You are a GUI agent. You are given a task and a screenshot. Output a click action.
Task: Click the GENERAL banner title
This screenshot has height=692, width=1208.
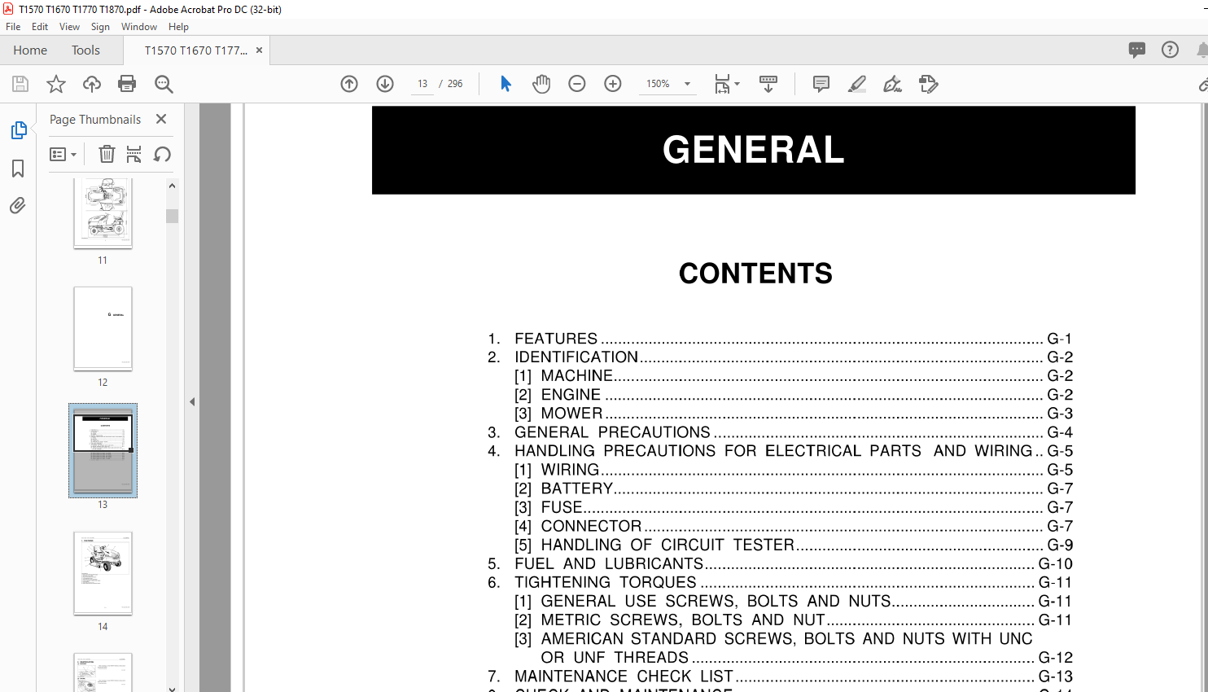[754, 150]
